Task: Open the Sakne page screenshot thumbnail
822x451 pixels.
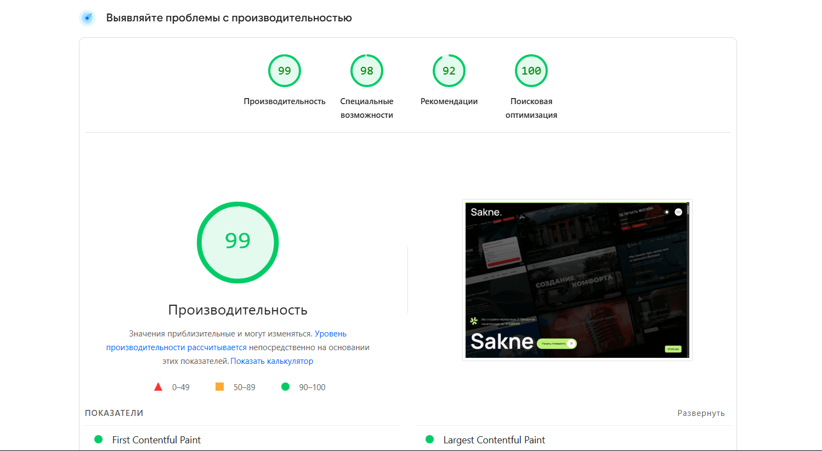Action: tap(577, 280)
